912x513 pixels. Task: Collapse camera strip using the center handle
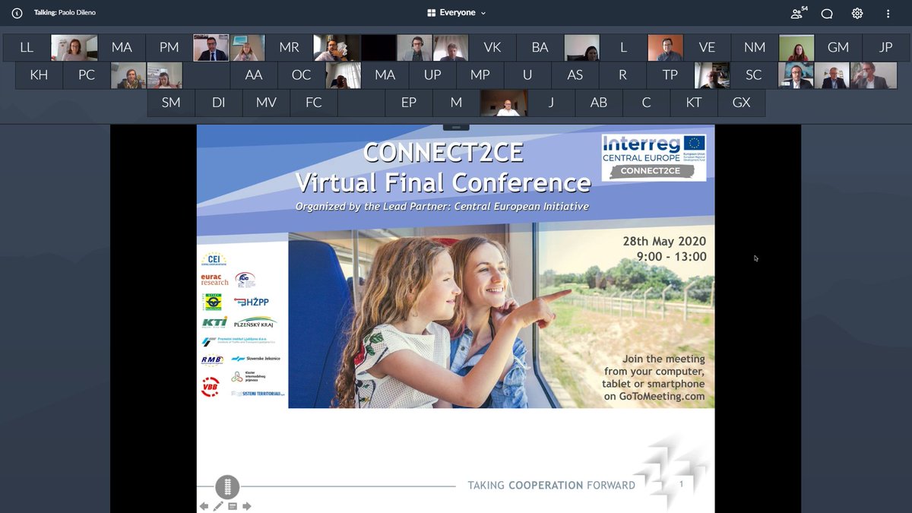pos(456,127)
